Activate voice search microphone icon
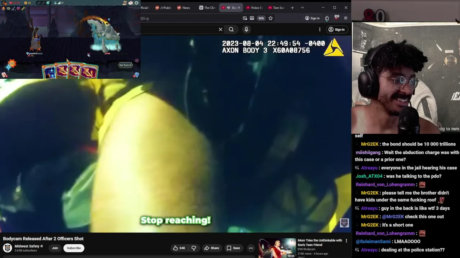Viewport: 460px width, 258px height. 246,29
